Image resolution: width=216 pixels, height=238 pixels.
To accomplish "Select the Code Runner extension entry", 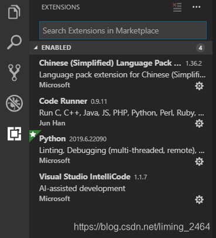I will pyautogui.click(x=121, y=112).
